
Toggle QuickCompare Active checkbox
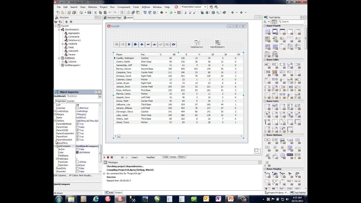coord(77,149)
